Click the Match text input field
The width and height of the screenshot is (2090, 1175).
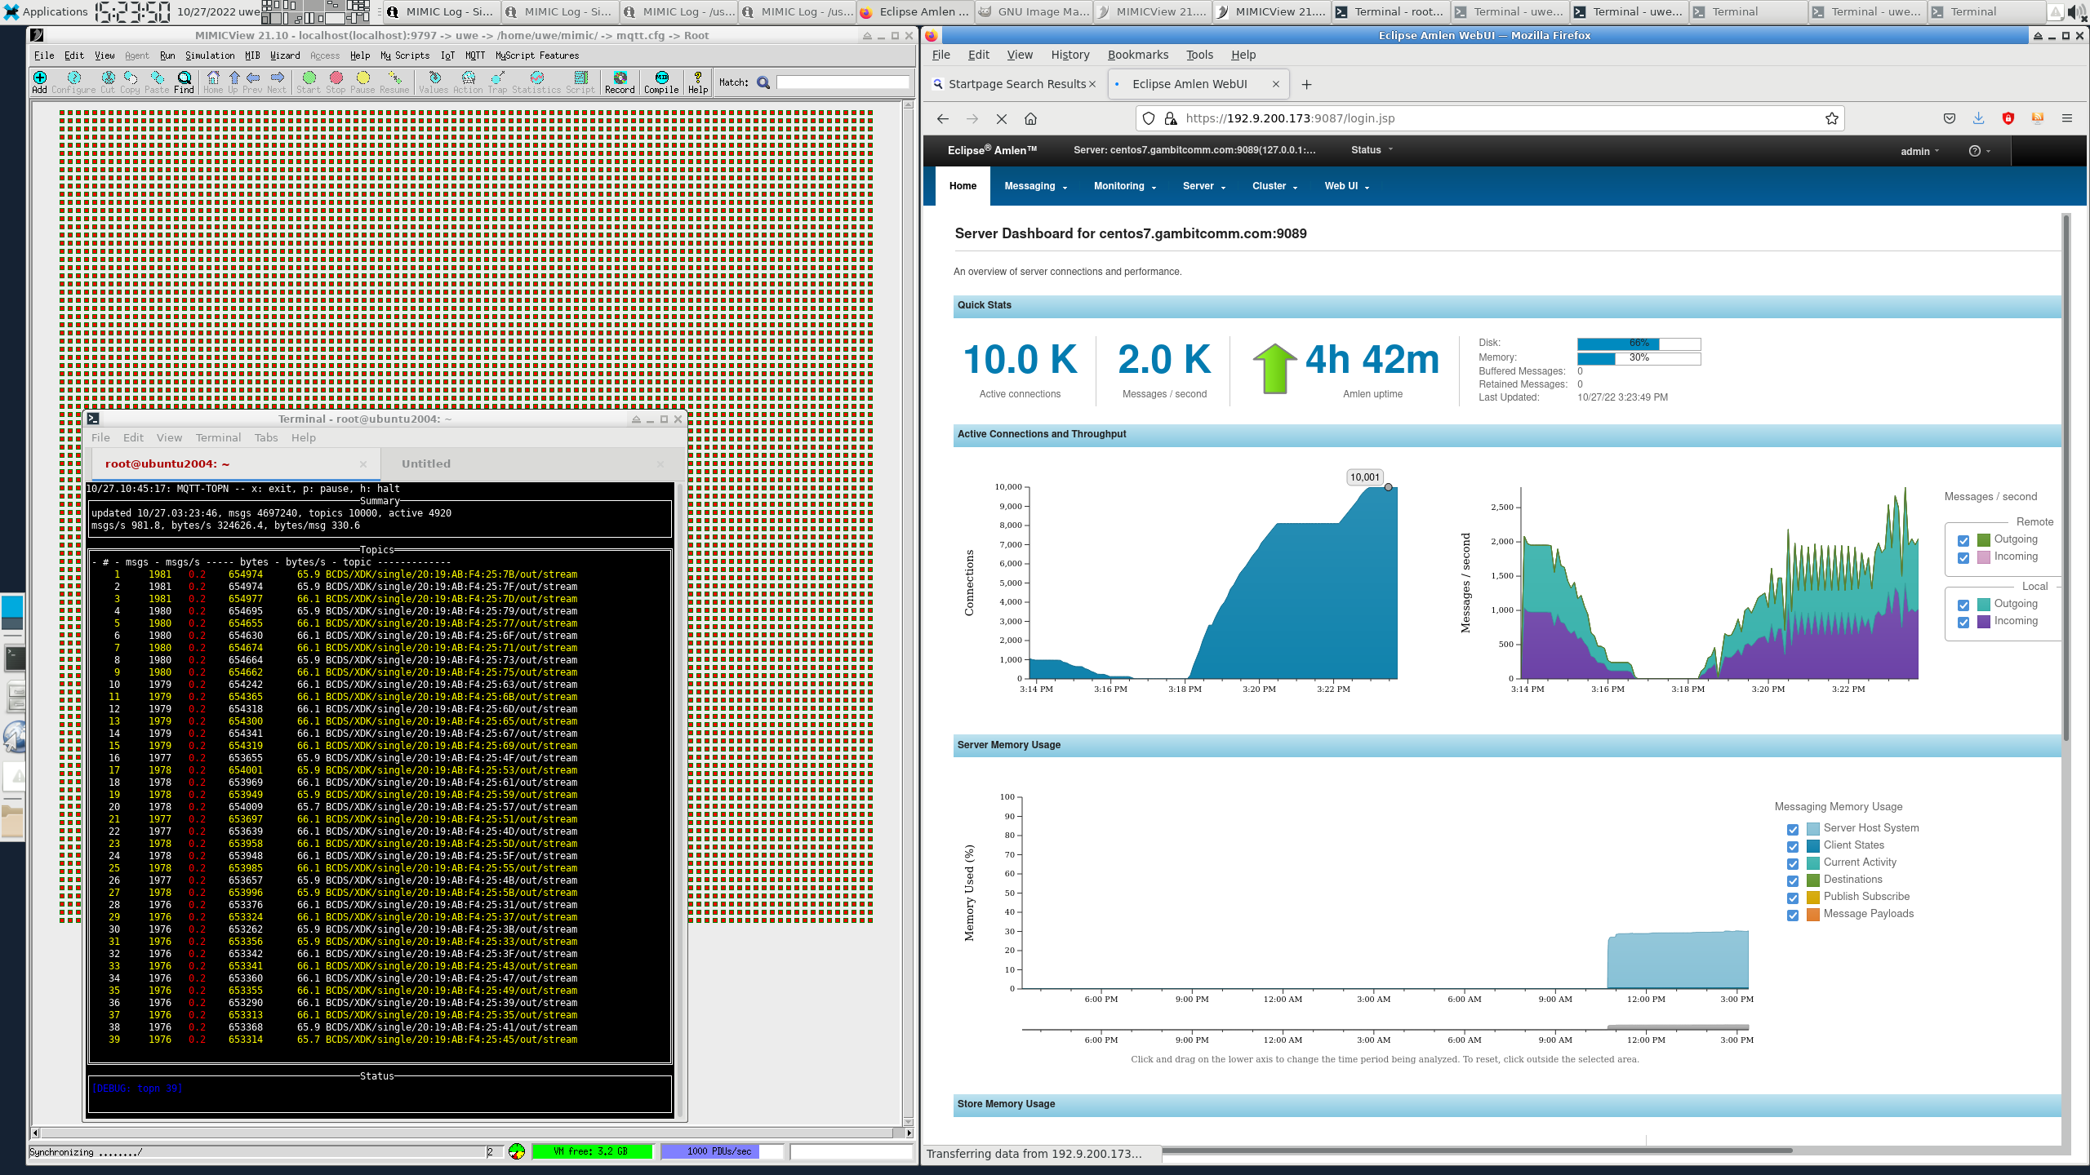click(x=843, y=82)
